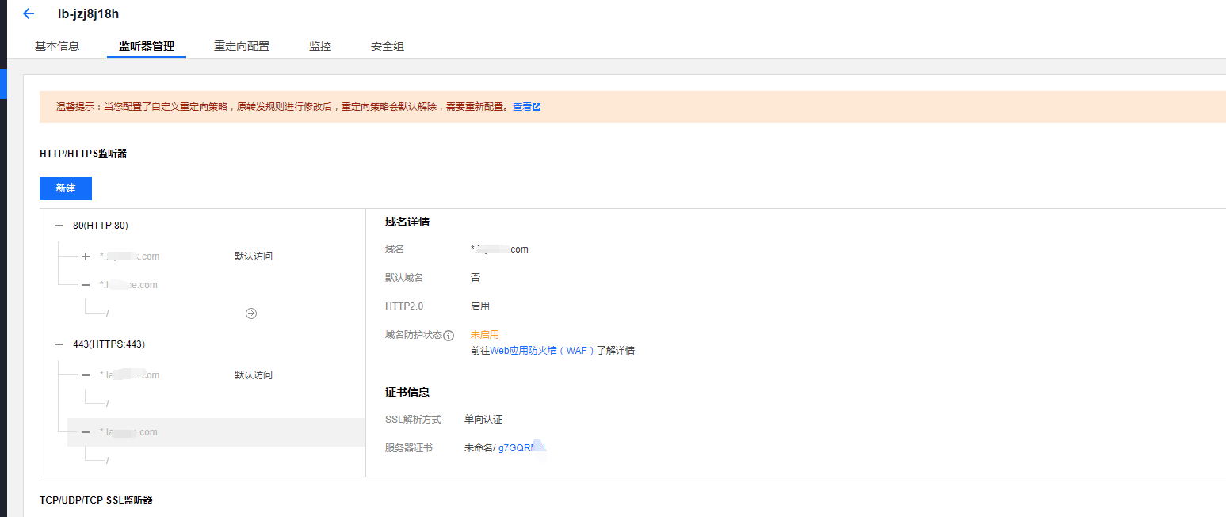Viewport: 1226px width, 517px height.
Task: Click the 证书信息 heading
Action: click(x=407, y=392)
